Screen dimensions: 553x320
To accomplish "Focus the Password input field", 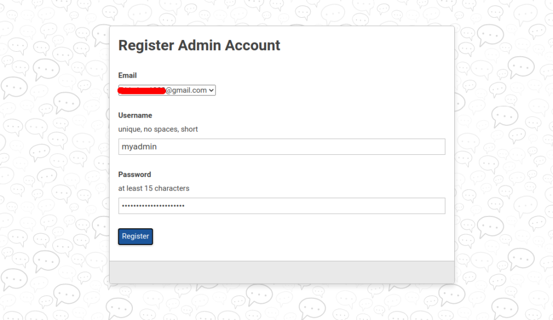I will pos(281,206).
